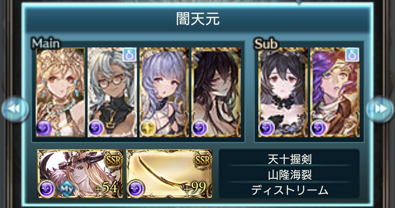Select the blonde main character portrait
This screenshot has height=208, width=395.
coord(60,92)
